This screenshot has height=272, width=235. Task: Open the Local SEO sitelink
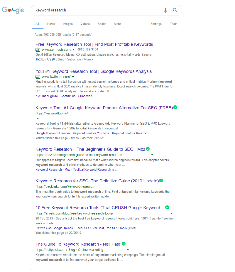83,228
